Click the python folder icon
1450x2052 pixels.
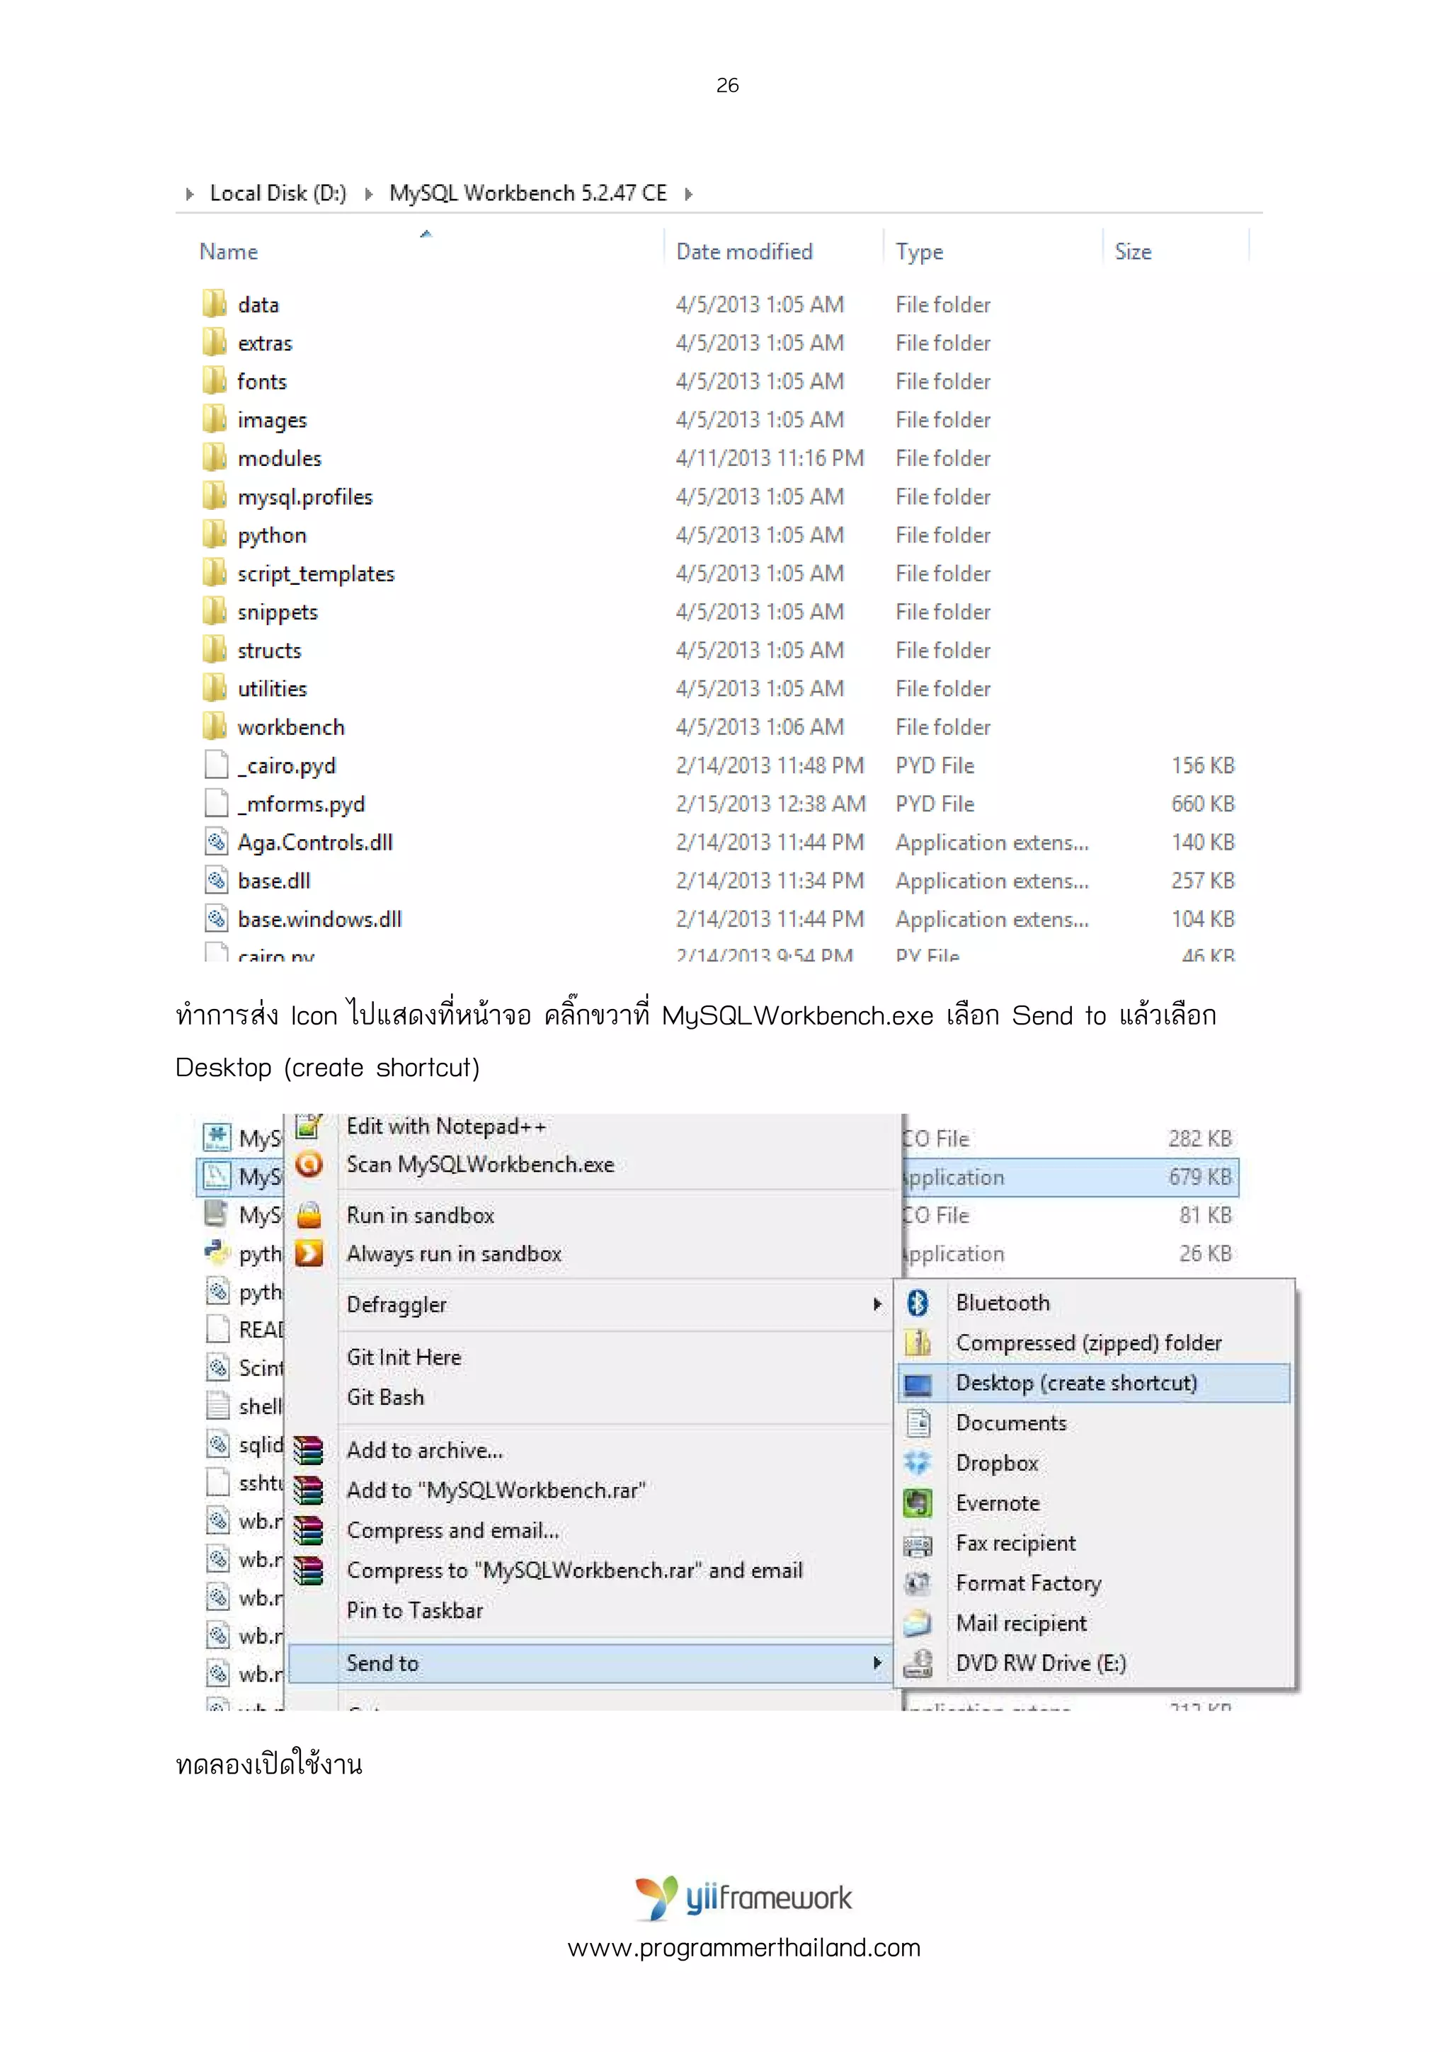(x=215, y=535)
